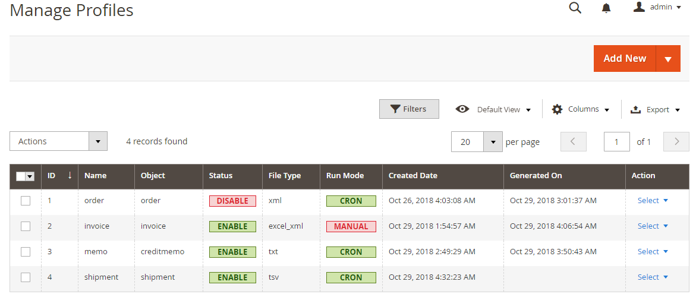Image resolution: width=696 pixels, height=294 pixels.
Task: Expand the Add New arrow dropdown
Action: point(668,59)
